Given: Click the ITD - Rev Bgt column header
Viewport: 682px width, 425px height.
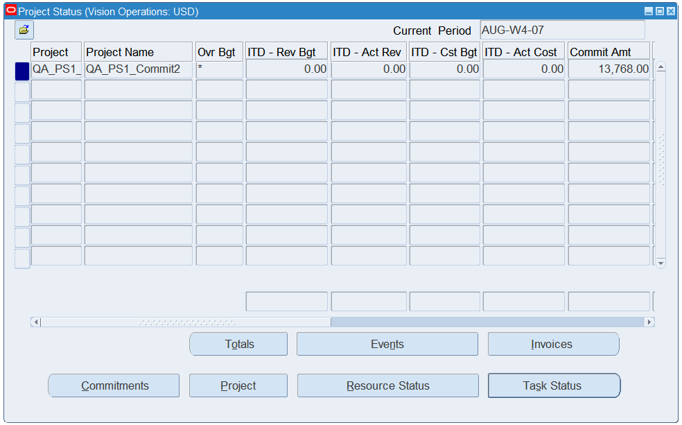Looking at the screenshot, I should pos(287,52).
